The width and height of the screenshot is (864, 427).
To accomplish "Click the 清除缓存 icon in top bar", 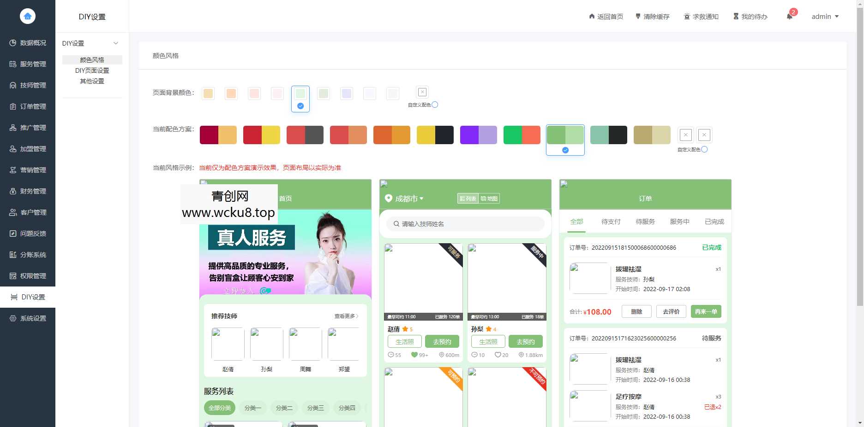I will point(639,16).
